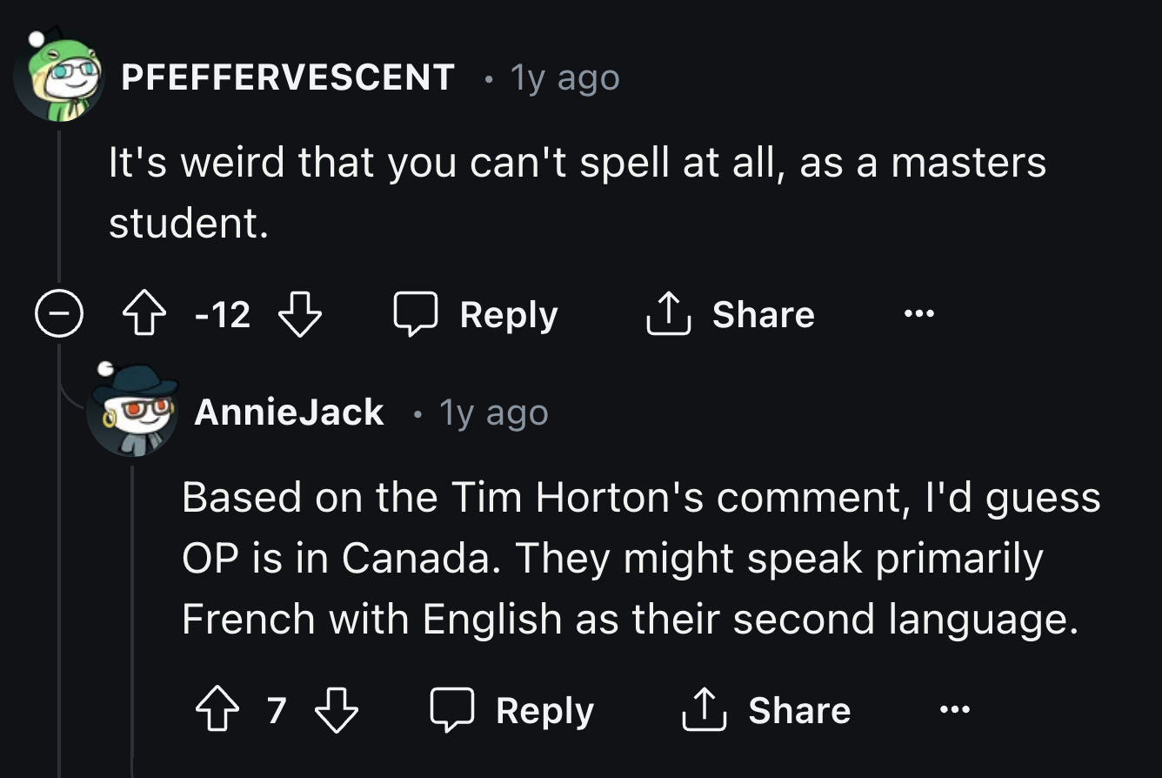
Task: Open more options for PFEFFERVESCENT's comment
Action: (917, 314)
